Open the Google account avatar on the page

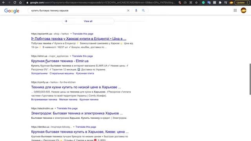(244, 11)
